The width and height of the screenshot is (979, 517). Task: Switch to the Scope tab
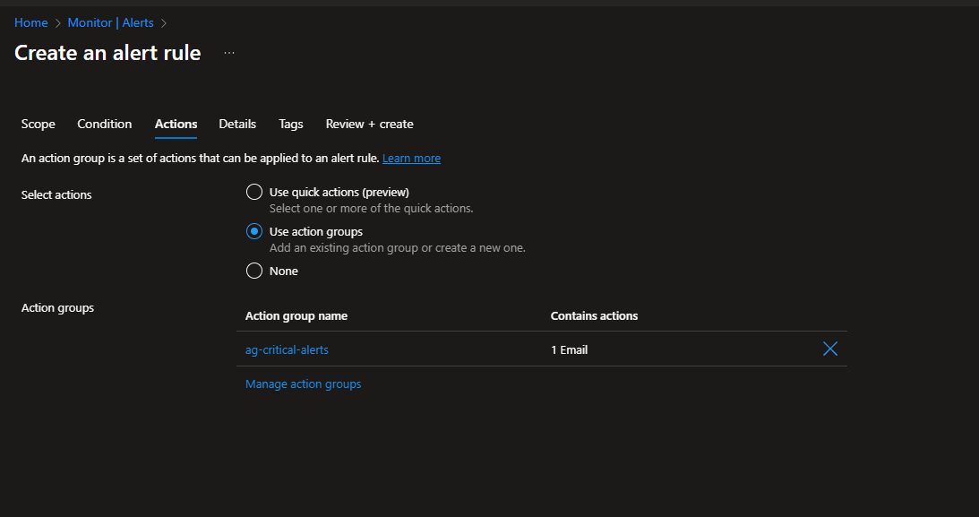[39, 124]
